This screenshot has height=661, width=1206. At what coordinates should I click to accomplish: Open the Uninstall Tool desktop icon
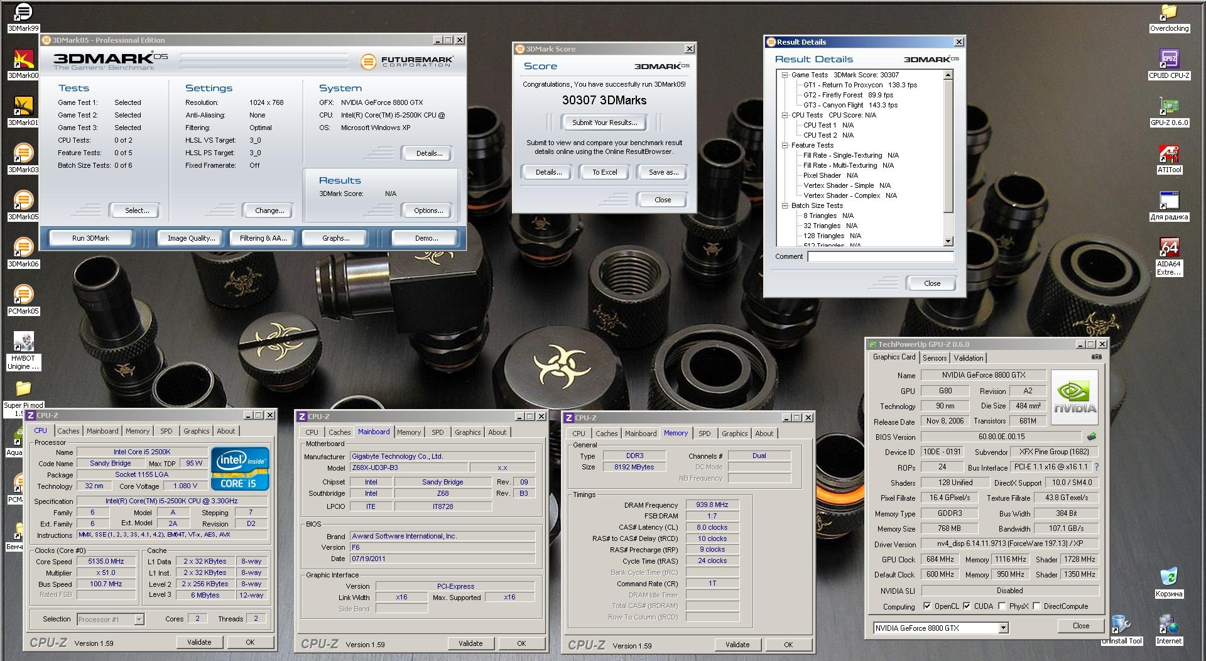click(1122, 625)
